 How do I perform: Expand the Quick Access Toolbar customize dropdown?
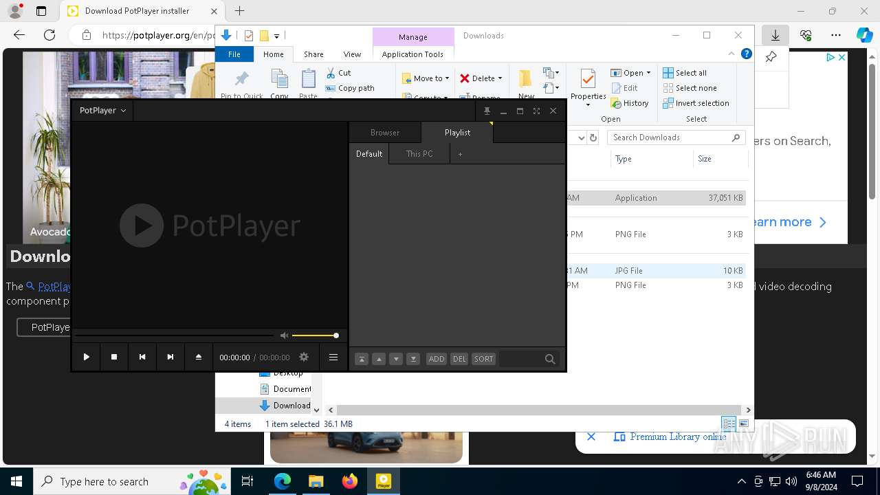(276, 36)
